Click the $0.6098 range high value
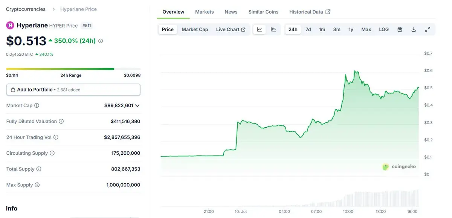This screenshot has height=218, width=452. pyautogui.click(x=132, y=75)
